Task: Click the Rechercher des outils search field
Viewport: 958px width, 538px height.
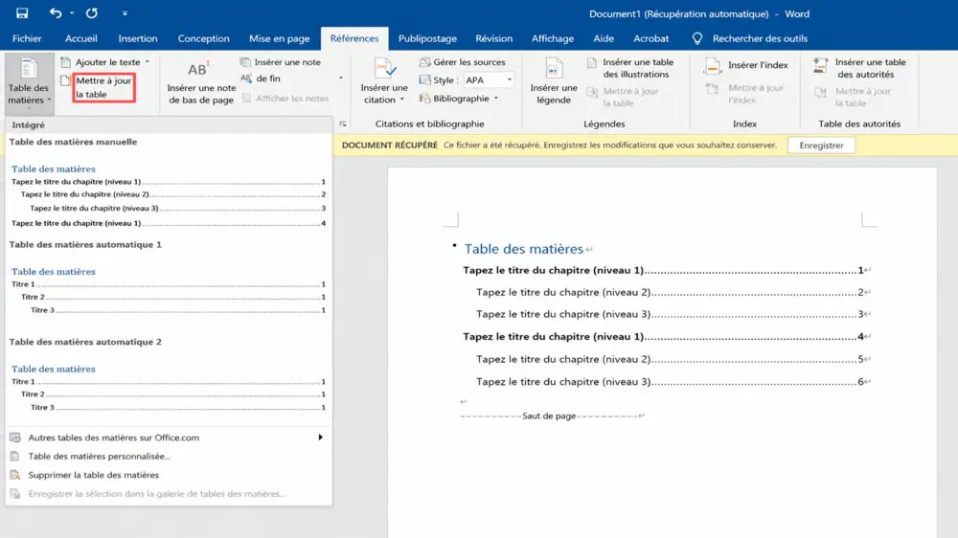Action: [760, 38]
